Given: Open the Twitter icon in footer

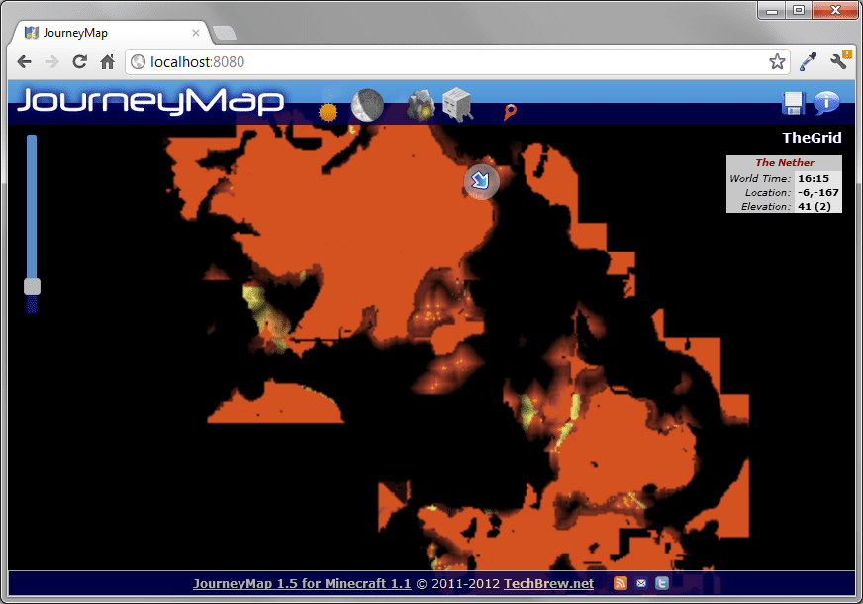Looking at the screenshot, I should [662, 584].
